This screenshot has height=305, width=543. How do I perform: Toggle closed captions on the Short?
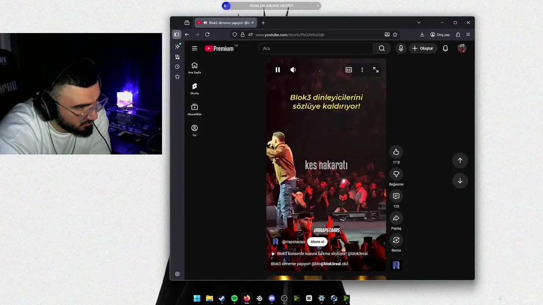click(349, 70)
